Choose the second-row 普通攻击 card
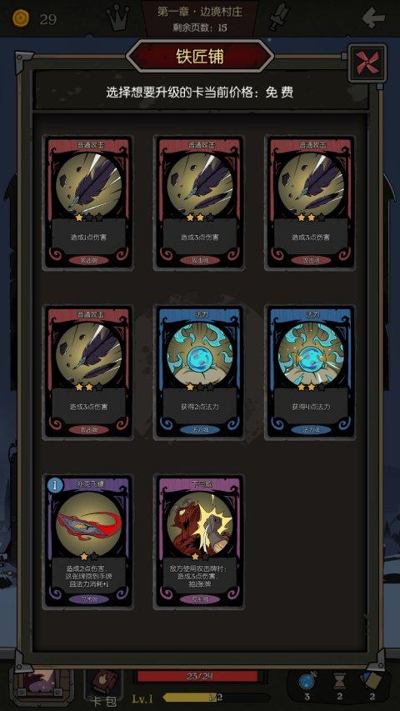This screenshot has width=400, height=711. [89, 372]
